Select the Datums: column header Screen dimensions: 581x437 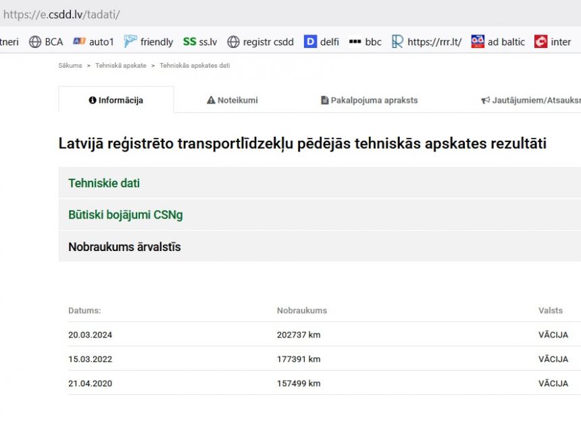click(84, 310)
